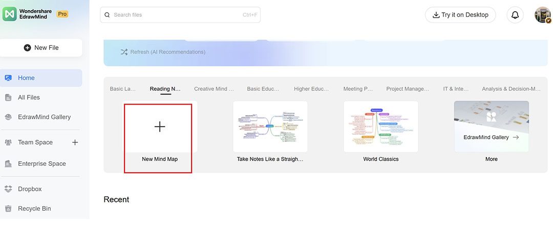Click Refresh (AI Recommendations)
The image size is (553, 226).
168,52
